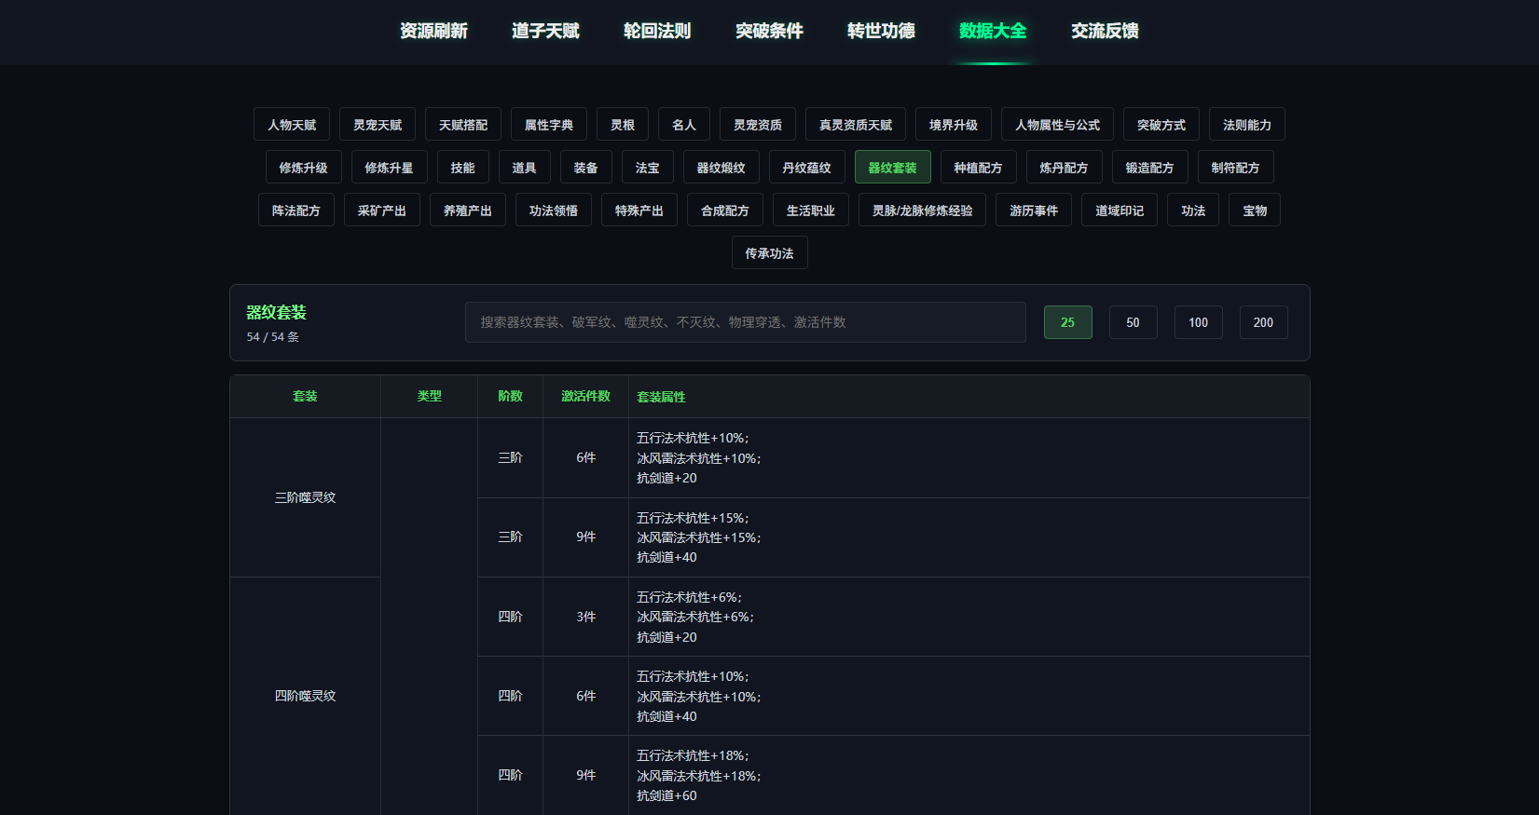The height and width of the screenshot is (815, 1539).
Task: Select the 三阶噬灵纹 set cell
Action: pyautogui.click(x=306, y=497)
